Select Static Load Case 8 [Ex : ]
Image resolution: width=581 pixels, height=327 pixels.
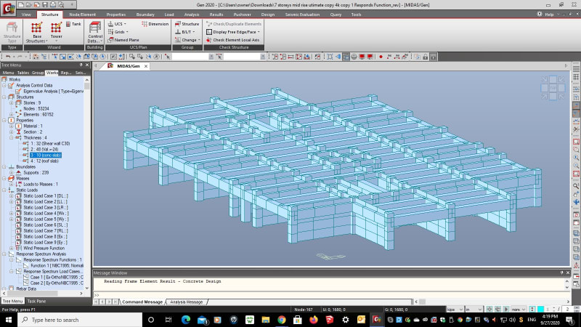pos(46,237)
